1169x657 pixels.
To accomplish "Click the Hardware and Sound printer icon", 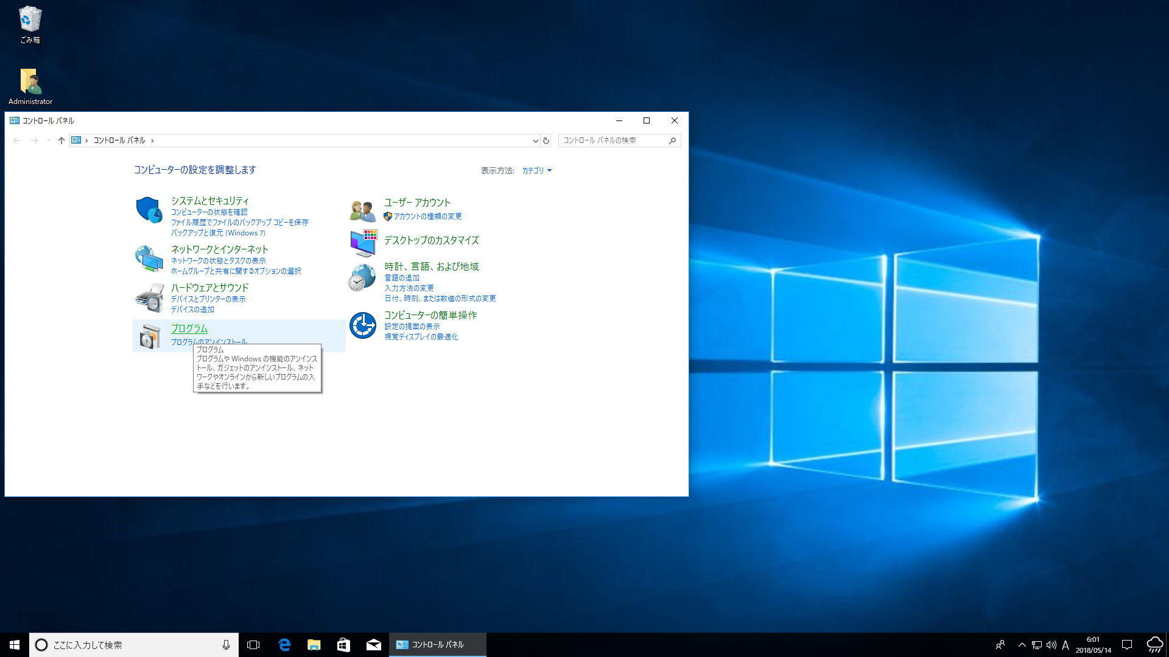I will [x=149, y=297].
